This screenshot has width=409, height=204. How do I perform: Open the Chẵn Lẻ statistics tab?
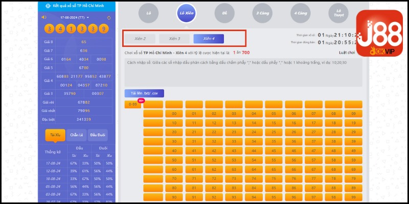pyautogui.click(x=77, y=135)
